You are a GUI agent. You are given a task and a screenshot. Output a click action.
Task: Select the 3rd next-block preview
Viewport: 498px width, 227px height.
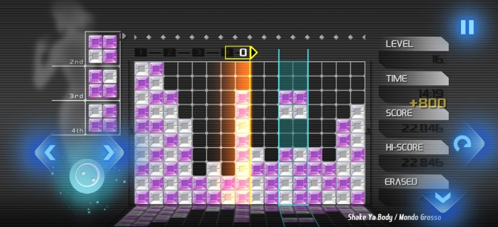[x=103, y=84]
